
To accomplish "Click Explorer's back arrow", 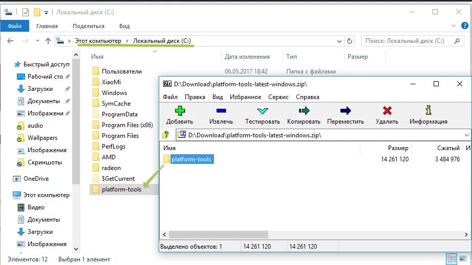I will (x=10, y=41).
